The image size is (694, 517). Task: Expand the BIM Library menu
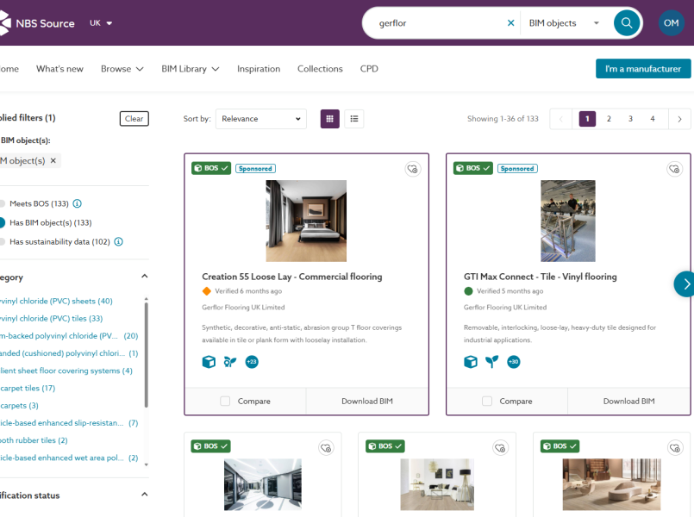[x=190, y=69]
